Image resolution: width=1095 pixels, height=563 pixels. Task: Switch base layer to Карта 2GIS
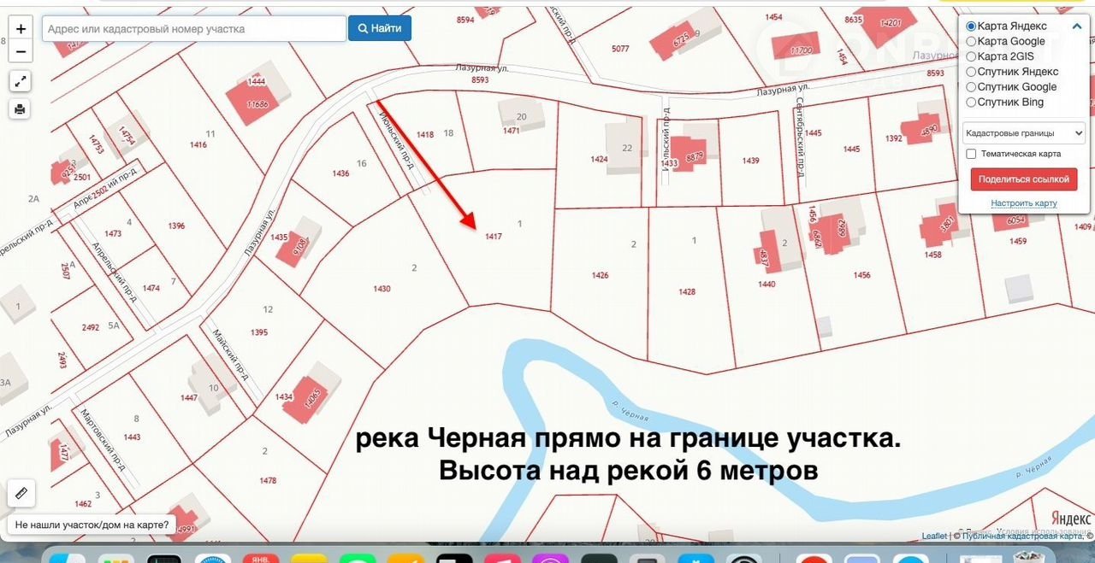[x=971, y=56]
